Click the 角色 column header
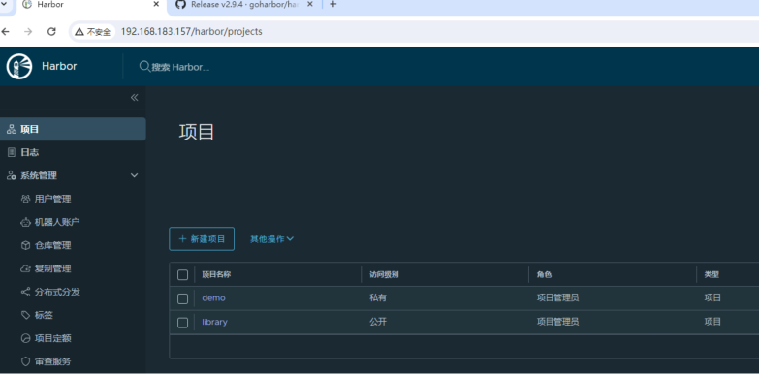Viewport: 759px width, 374px height. [544, 275]
